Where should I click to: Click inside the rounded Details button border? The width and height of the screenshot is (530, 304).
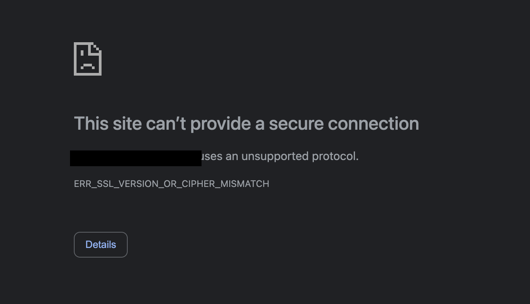[x=100, y=245]
